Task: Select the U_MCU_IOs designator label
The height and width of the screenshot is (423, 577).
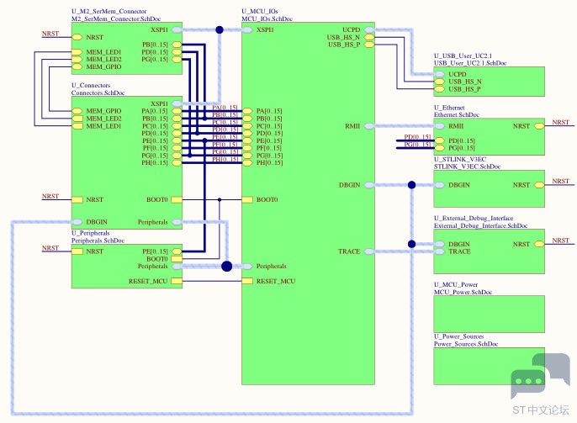Action: [260, 12]
